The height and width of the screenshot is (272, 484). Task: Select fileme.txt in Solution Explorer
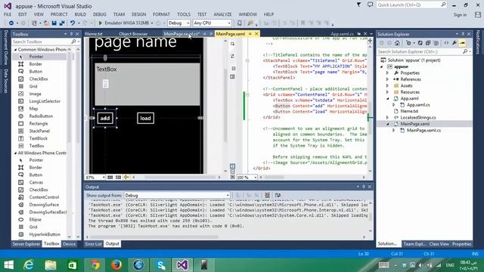[409, 111]
